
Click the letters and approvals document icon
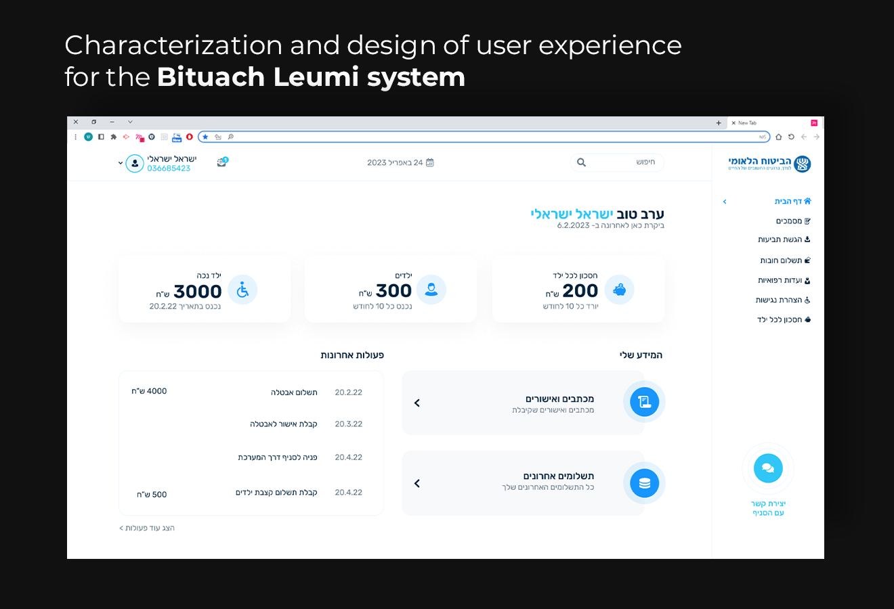(644, 402)
